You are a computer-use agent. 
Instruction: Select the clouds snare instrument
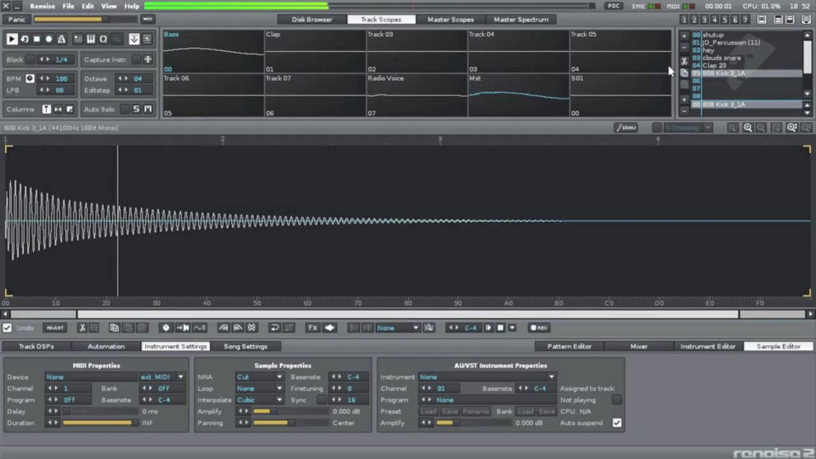pos(722,58)
